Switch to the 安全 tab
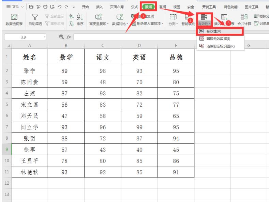 [191, 7]
